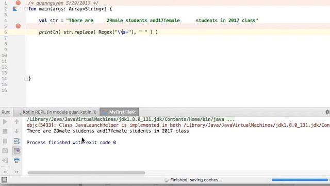Expand more actions chevrons under Print icon
The image size is (330, 186).
click(x=16, y=172)
